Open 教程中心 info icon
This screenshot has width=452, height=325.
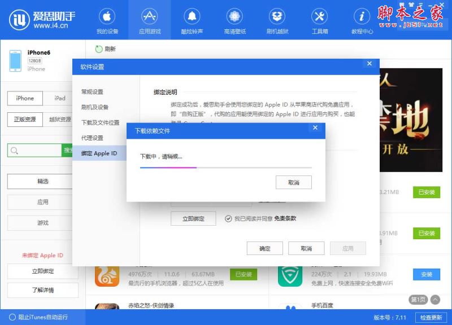pyautogui.click(x=362, y=16)
